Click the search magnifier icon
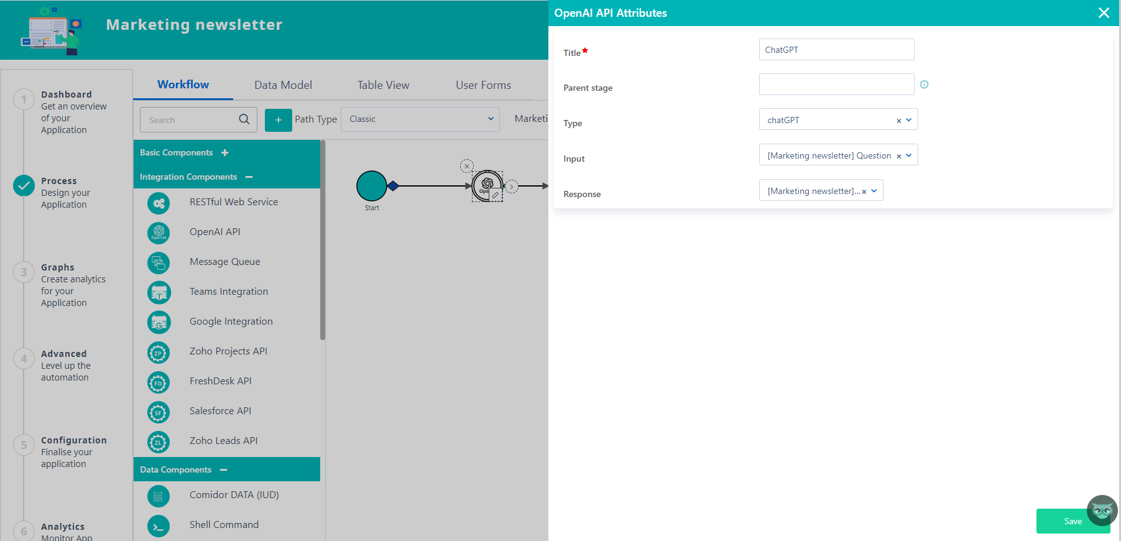The image size is (1121, 541). pyautogui.click(x=244, y=119)
